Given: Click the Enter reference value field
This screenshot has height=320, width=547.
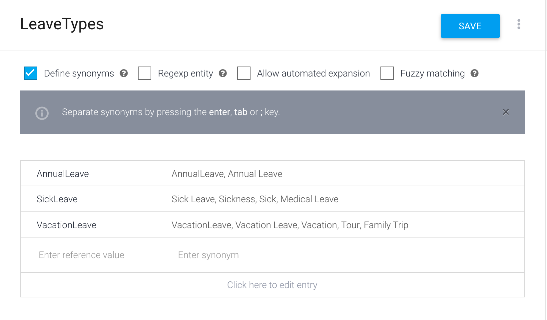Looking at the screenshot, I should pos(82,255).
